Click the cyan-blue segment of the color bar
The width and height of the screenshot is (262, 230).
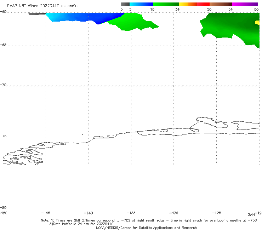point(141,4)
